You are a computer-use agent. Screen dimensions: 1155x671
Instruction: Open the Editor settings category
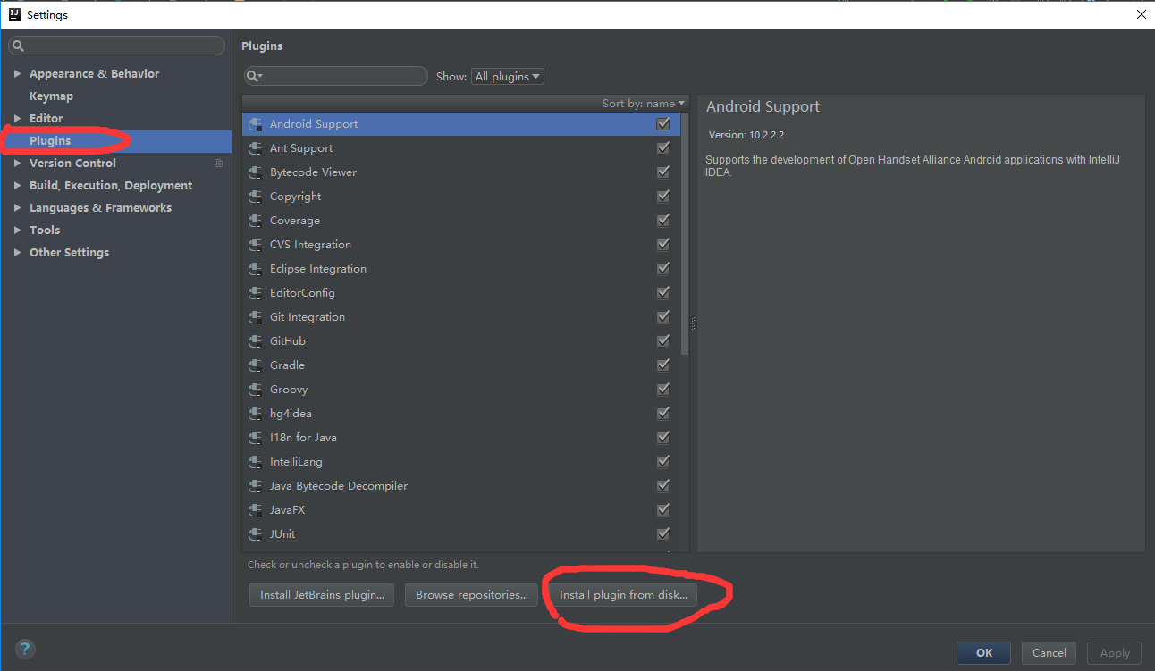point(46,119)
